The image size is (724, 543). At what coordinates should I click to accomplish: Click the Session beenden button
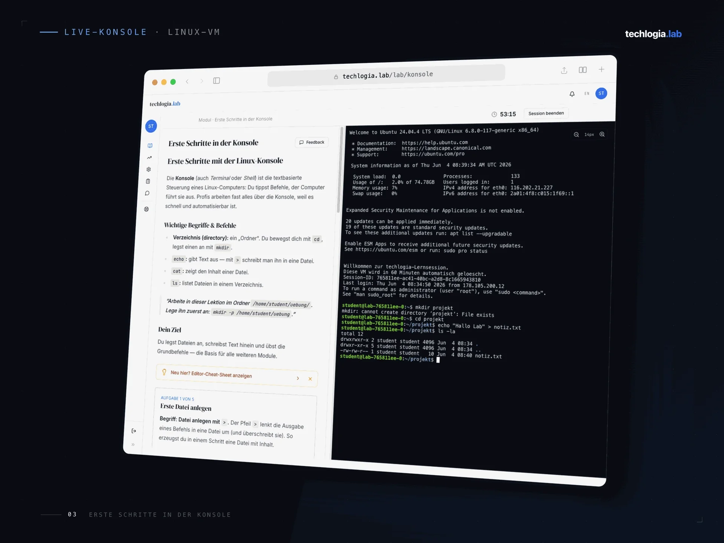546,113
